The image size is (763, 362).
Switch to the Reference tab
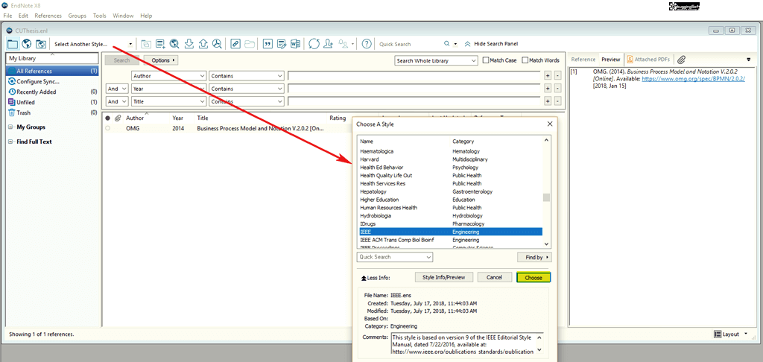point(583,60)
